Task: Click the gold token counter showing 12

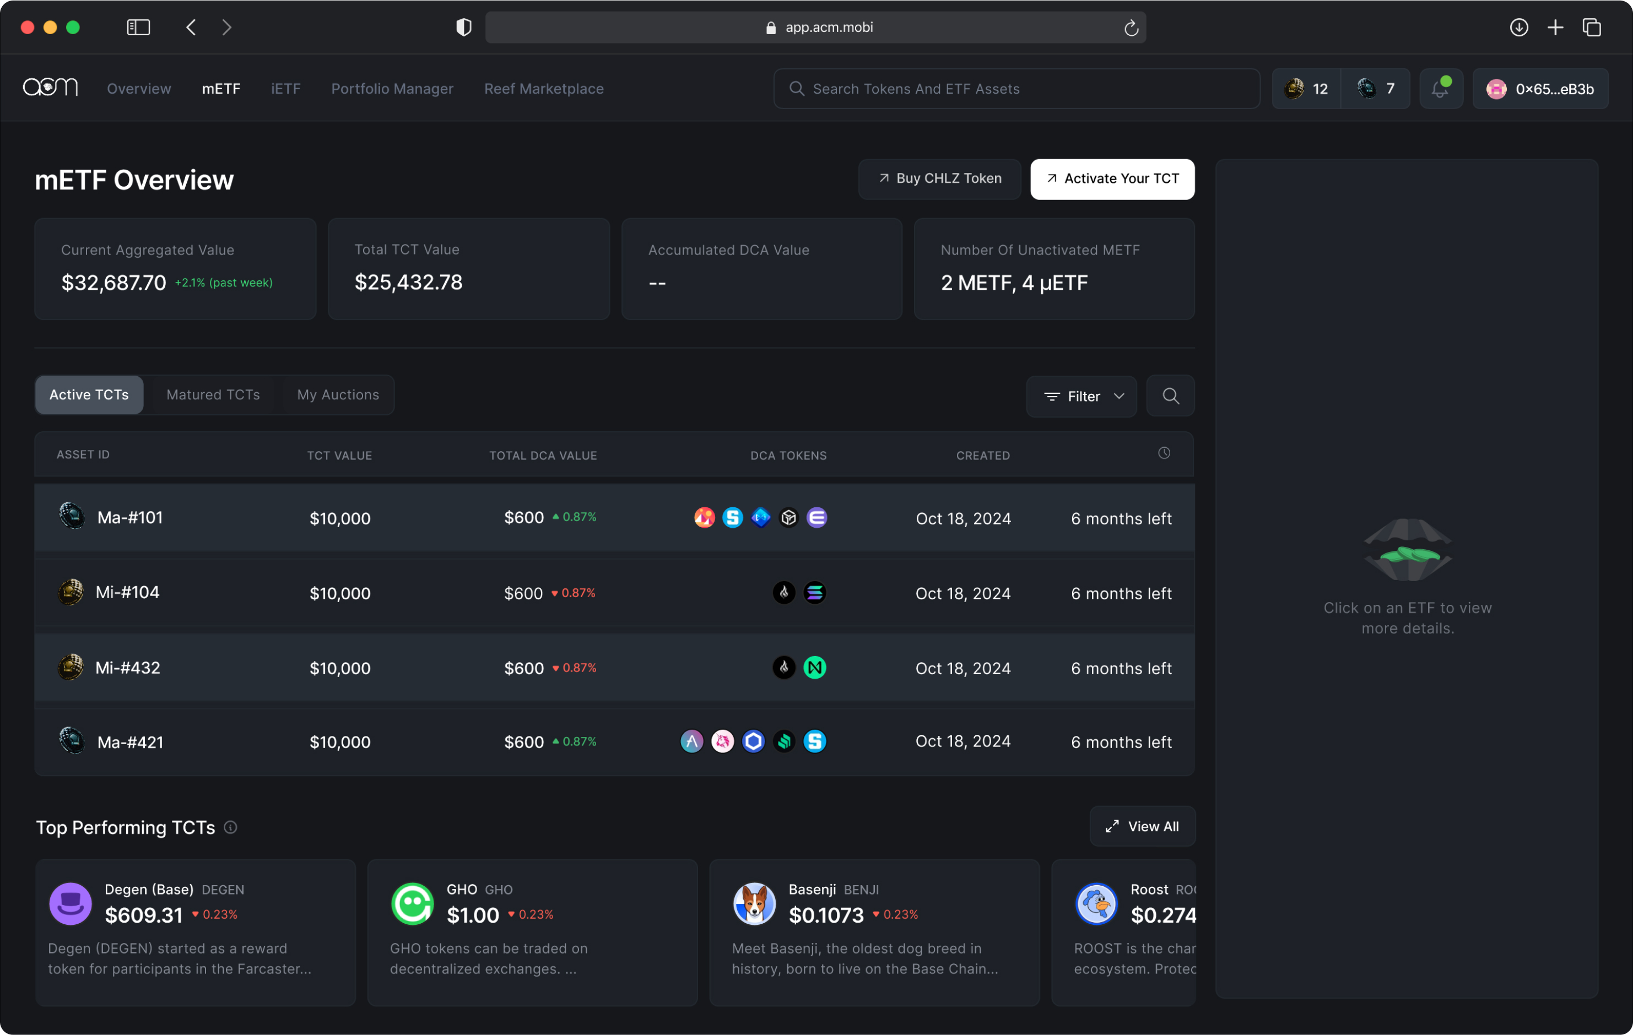Action: [x=1306, y=88]
